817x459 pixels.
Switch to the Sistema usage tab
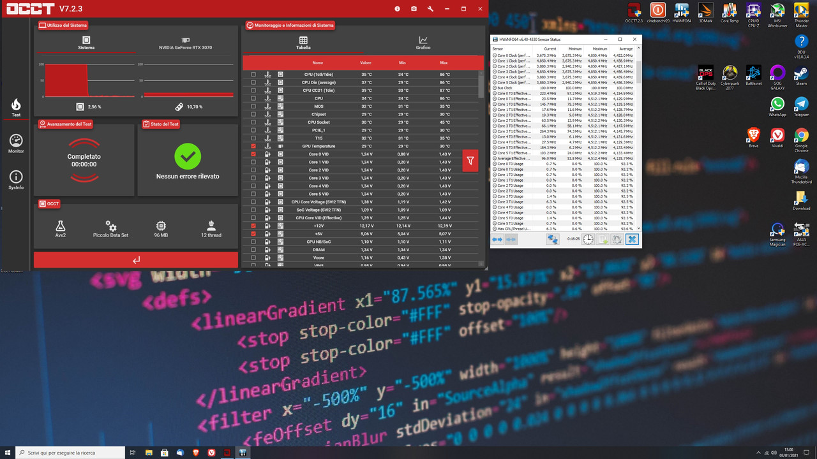pos(86,43)
